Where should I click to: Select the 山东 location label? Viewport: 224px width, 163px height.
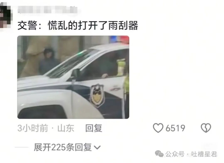66,128
